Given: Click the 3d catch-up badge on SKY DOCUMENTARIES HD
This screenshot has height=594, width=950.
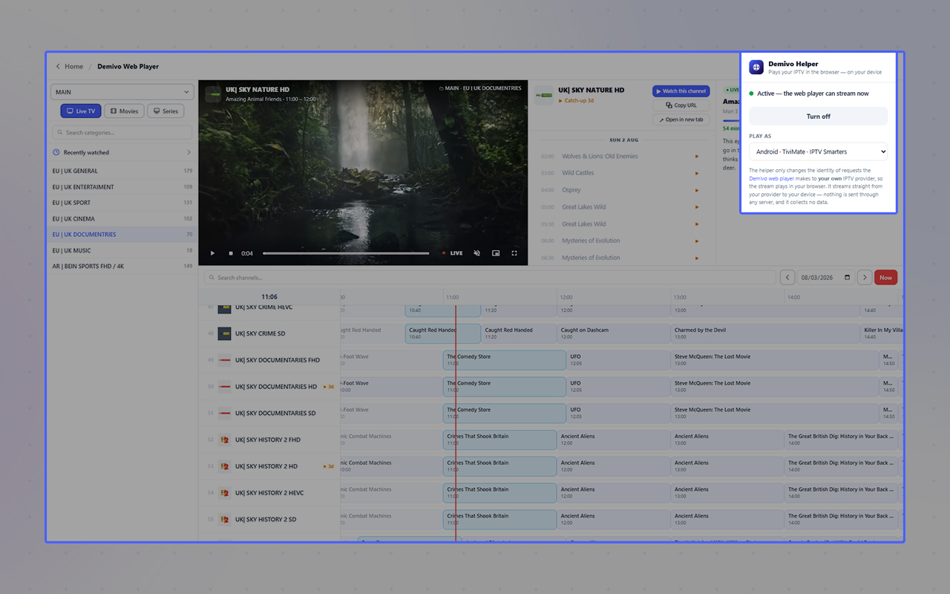Looking at the screenshot, I should (328, 387).
